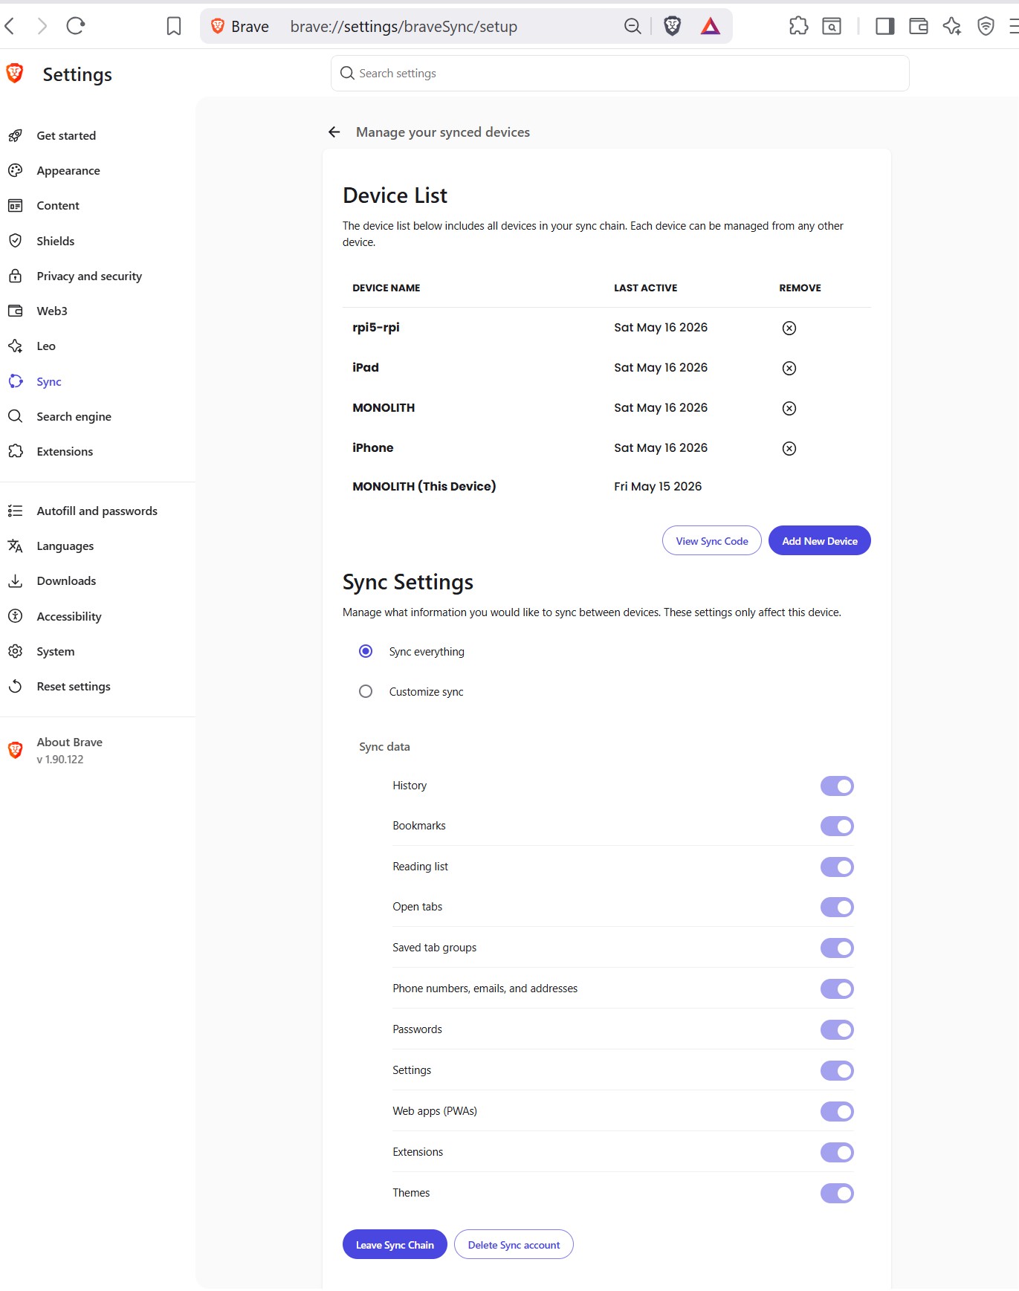Click Leave Sync Chain button

click(395, 1244)
